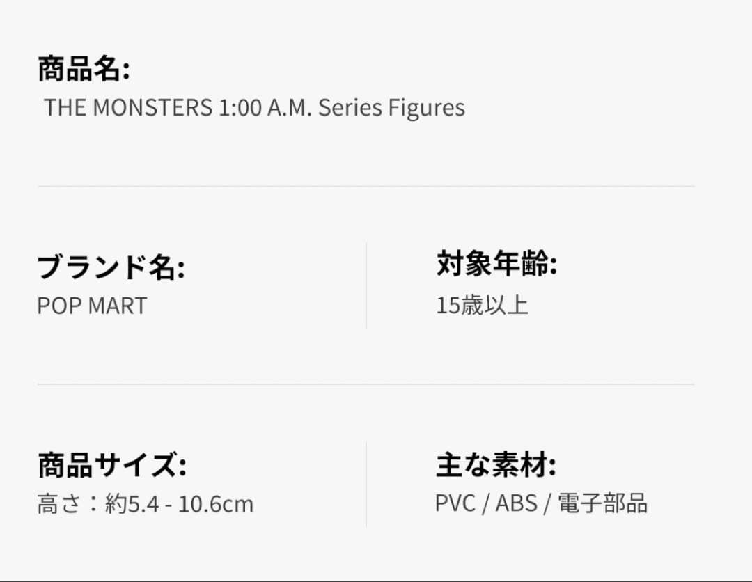This screenshot has width=752, height=582.
Task: Click the horizontal divider below the product name
Action: point(366,187)
